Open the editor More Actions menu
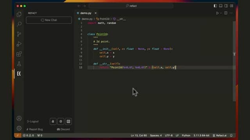Viewport: 250px width, 140px height. tap(231, 13)
